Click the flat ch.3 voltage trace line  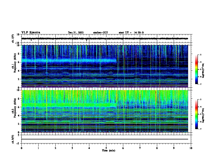click(105, 139)
